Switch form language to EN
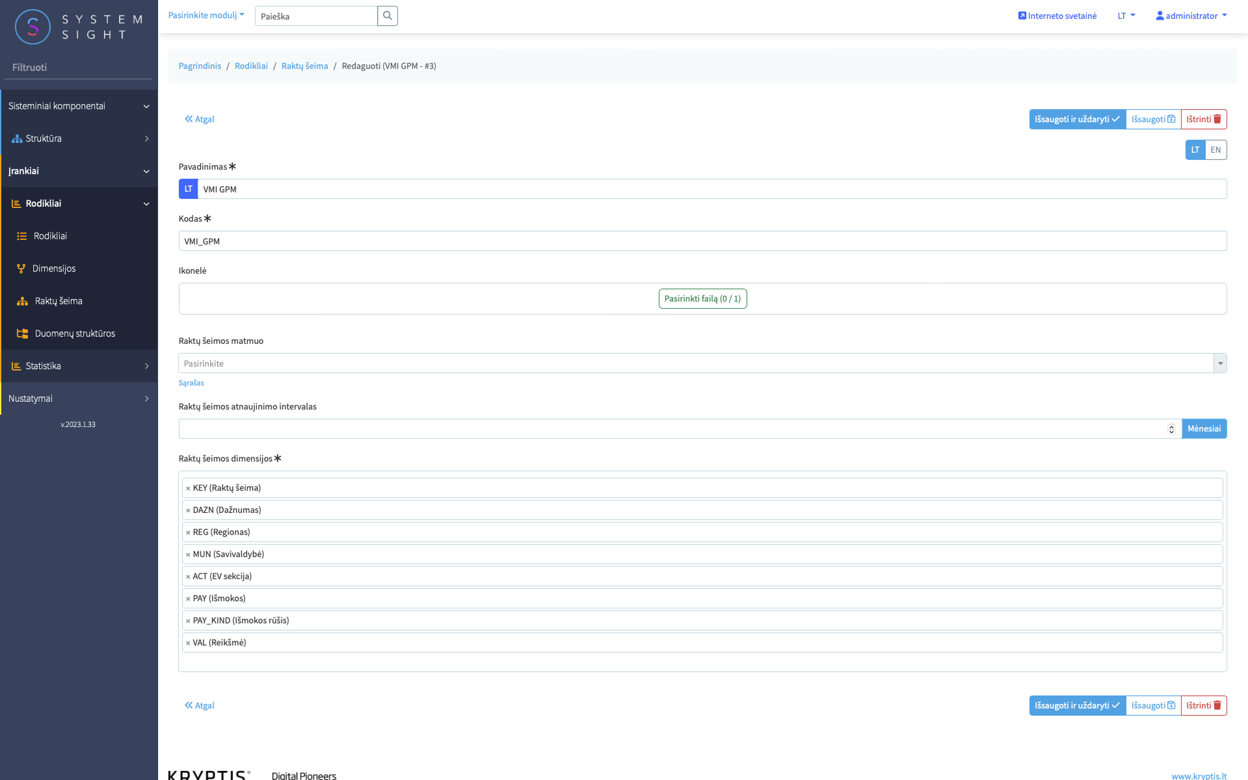 point(1215,149)
